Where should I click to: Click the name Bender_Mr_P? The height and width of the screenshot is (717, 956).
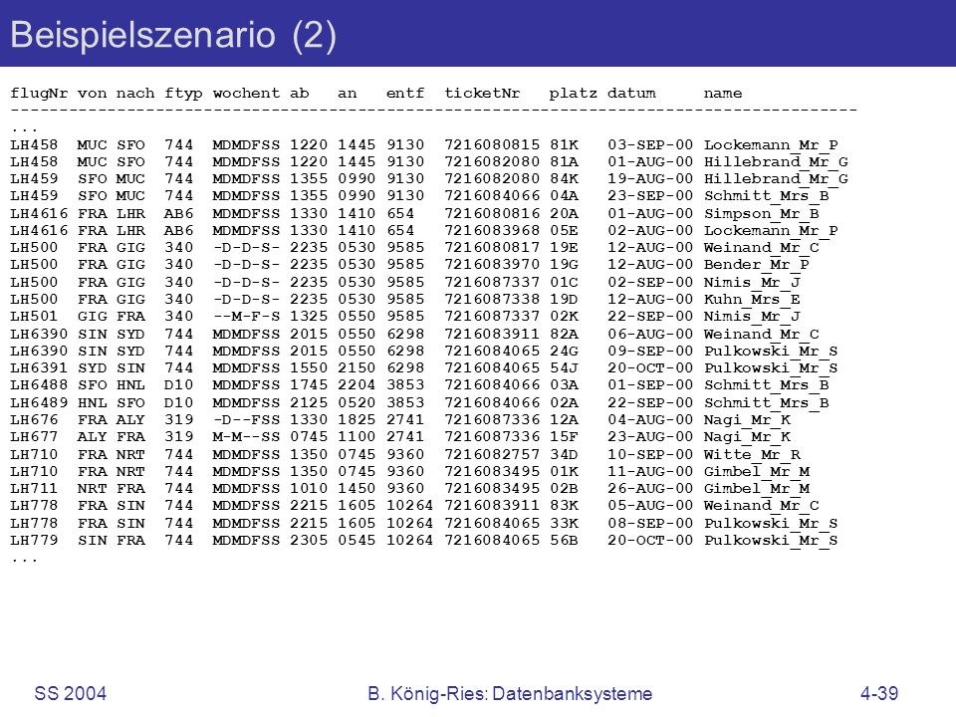(756, 265)
